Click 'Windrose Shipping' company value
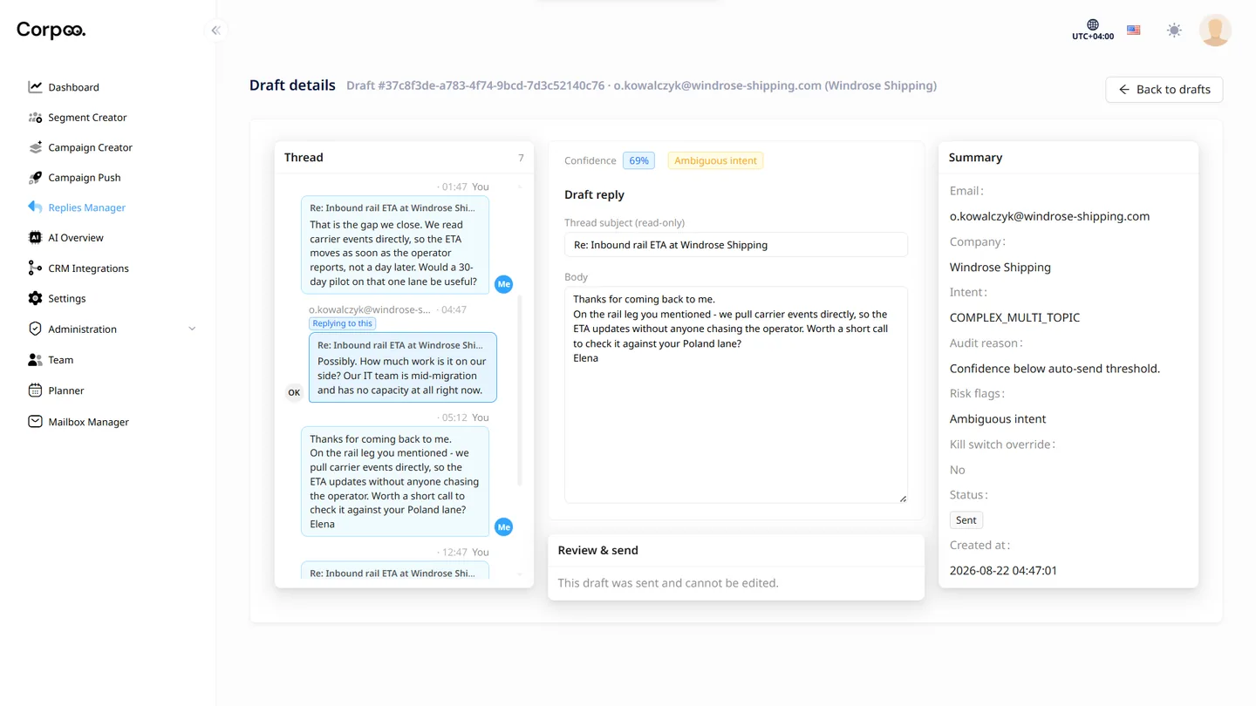1256x706 pixels. tap(1000, 268)
